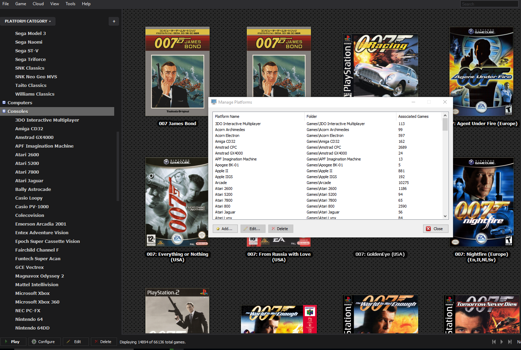Viewport: 521px width, 350px height.
Task: Click the Edit button in bottom bar
Action: coord(76,342)
